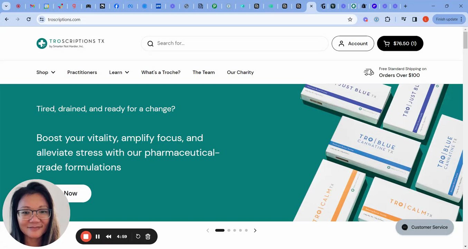Open the tab search dropdown arrow
This screenshot has width=468, height=249.
6,6
